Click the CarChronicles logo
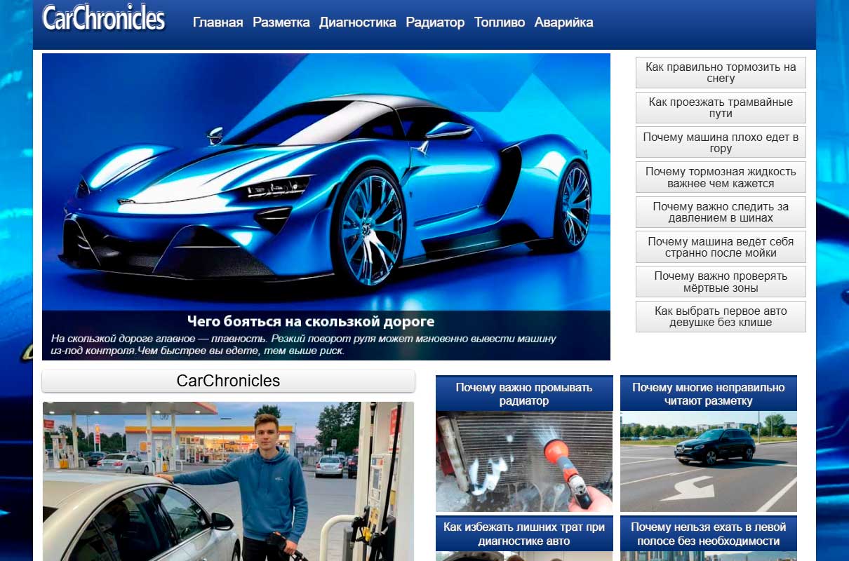Image resolution: width=849 pixels, height=561 pixels. click(x=102, y=20)
